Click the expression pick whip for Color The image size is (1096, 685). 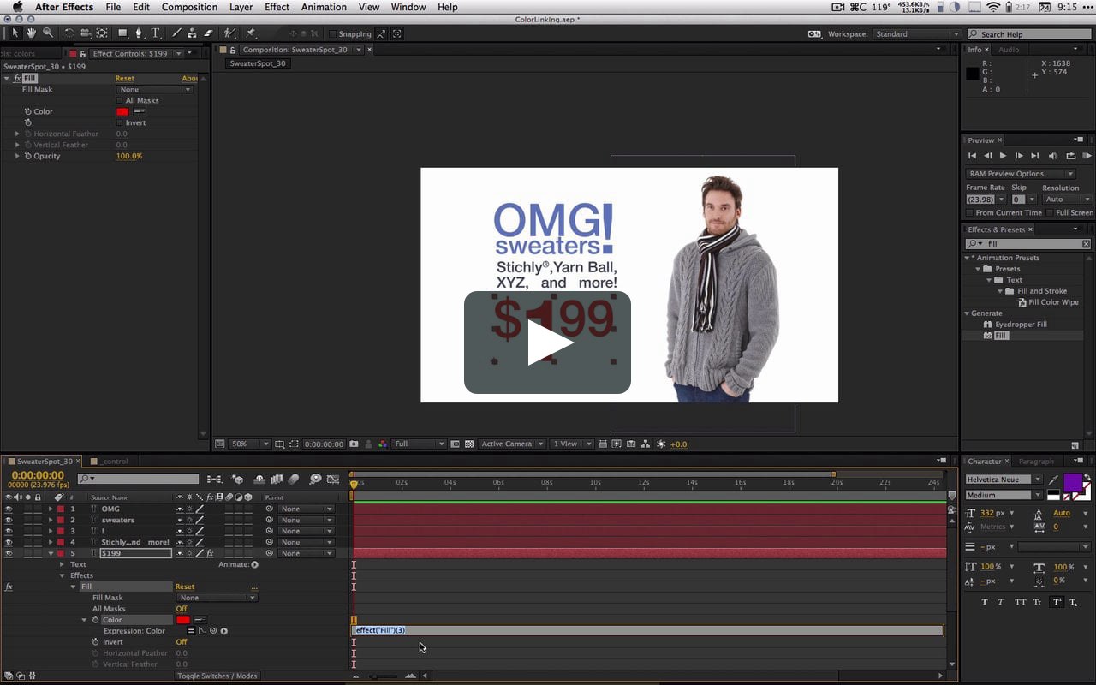212,631
